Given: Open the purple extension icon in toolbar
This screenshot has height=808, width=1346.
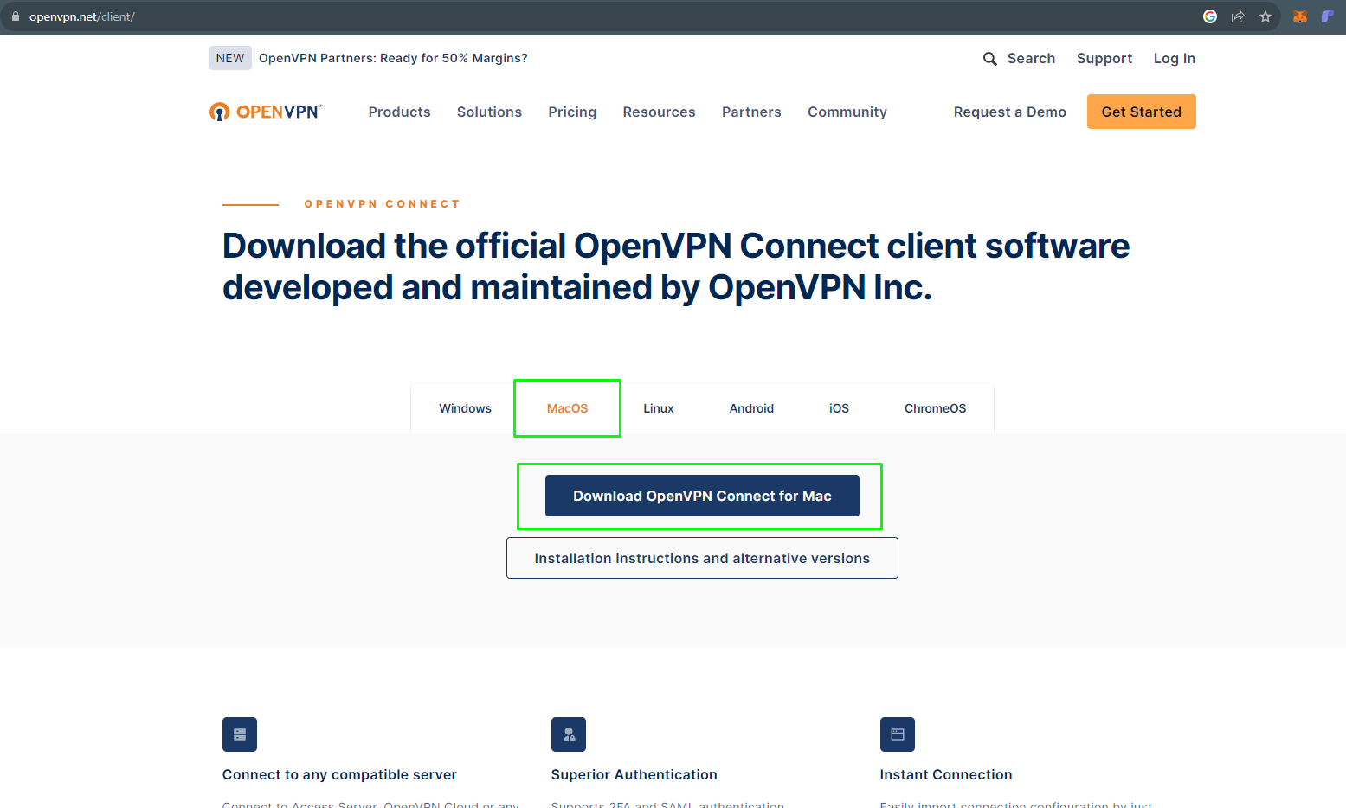Looking at the screenshot, I should (1327, 16).
